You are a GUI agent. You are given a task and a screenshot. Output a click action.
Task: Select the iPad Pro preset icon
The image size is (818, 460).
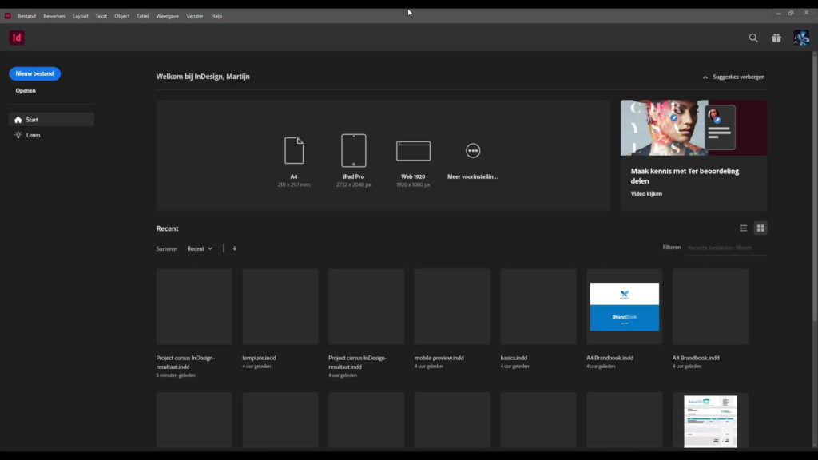pos(354,150)
